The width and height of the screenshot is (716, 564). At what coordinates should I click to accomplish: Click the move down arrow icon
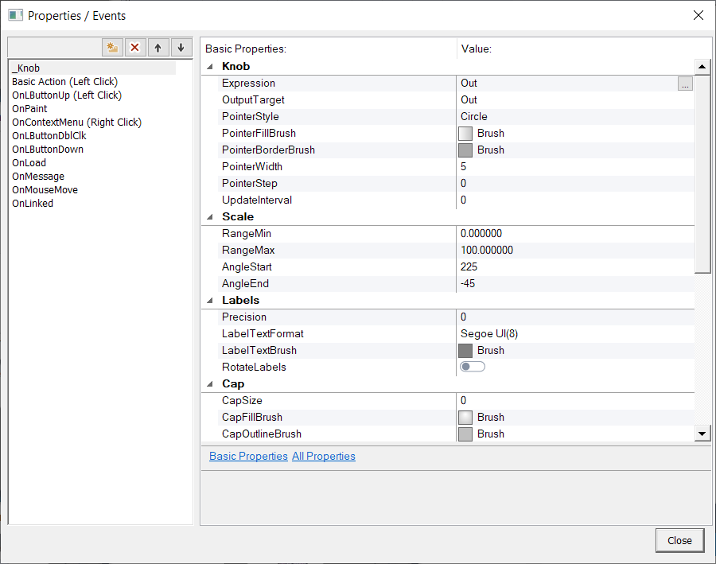pos(181,48)
